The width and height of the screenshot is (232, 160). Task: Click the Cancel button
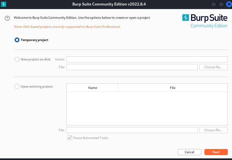point(189,152)
